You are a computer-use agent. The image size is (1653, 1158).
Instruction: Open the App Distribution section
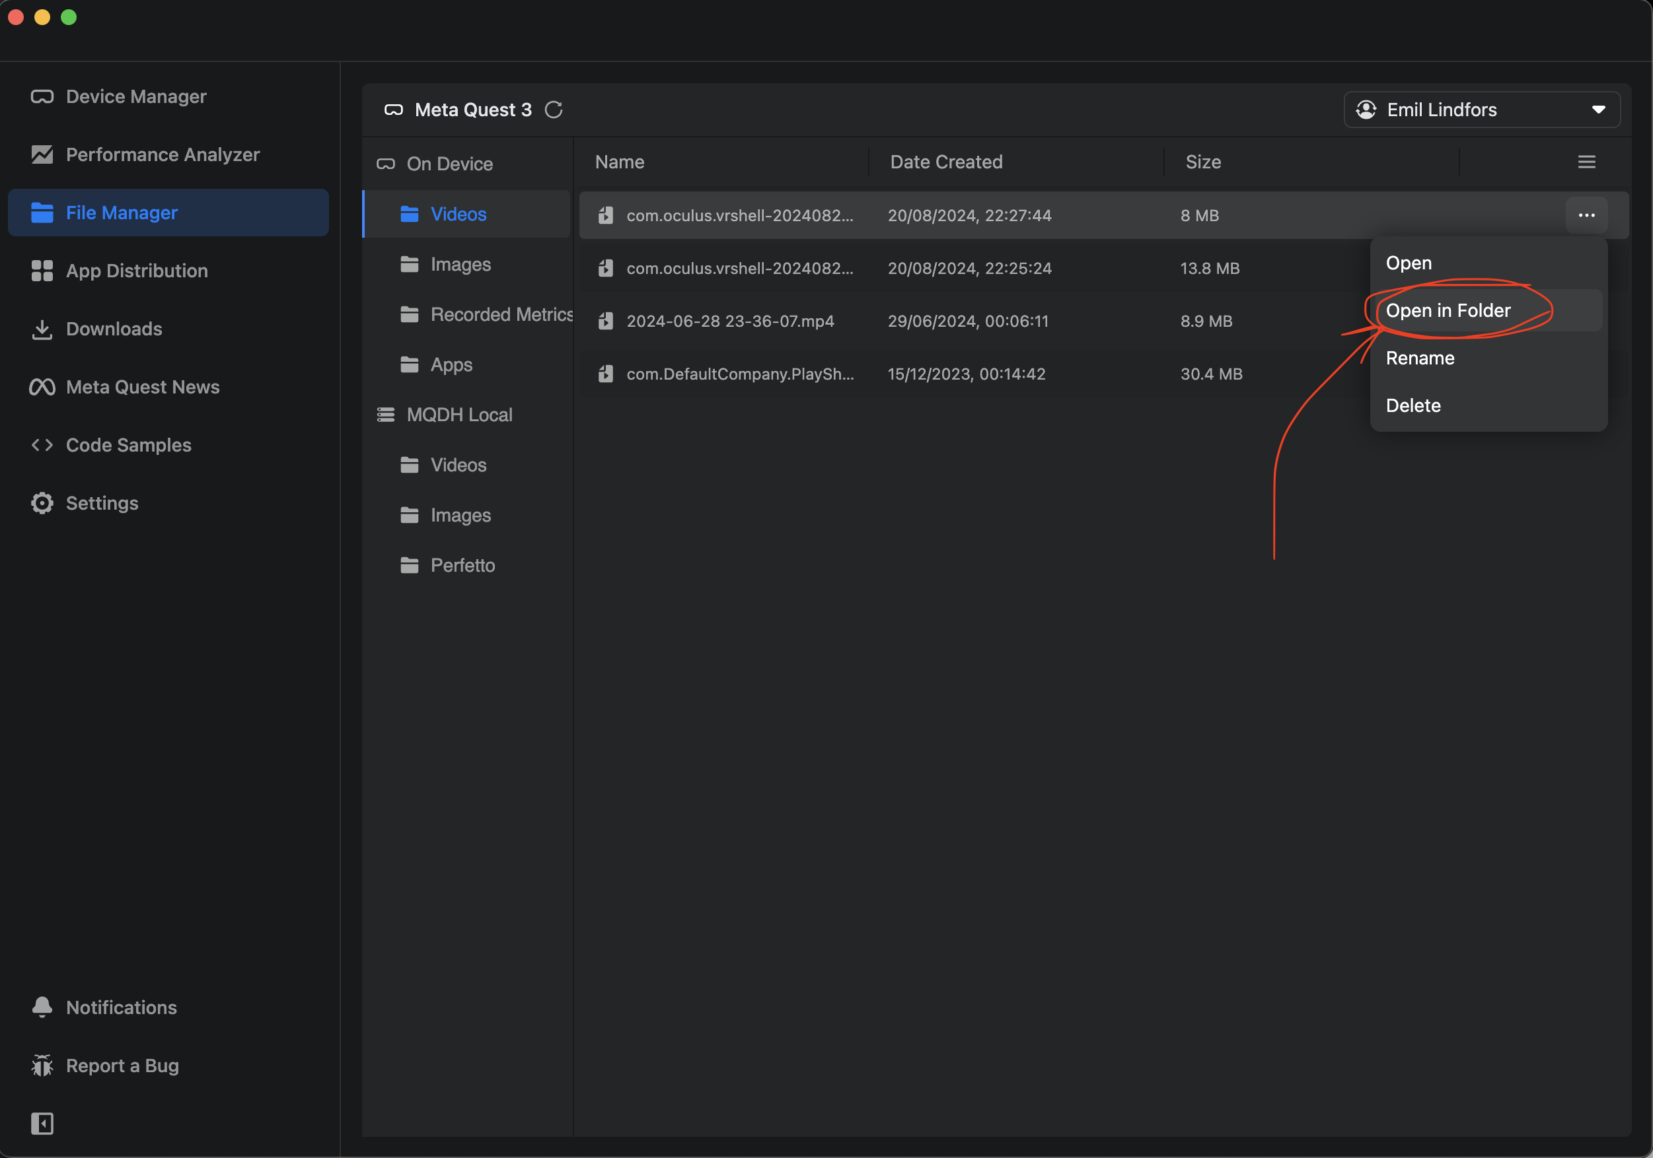click(x=136, y=271)
